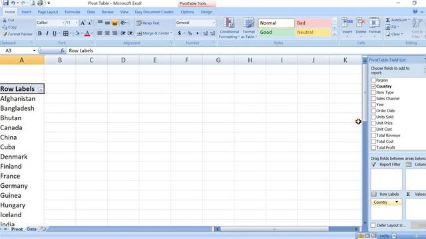426x239 pixels.
Task: Check the Order Date field checkbox
Action: pos(373,111)
